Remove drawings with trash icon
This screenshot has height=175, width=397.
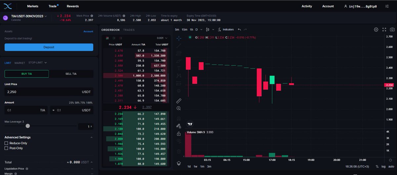[x=179, y=151]
